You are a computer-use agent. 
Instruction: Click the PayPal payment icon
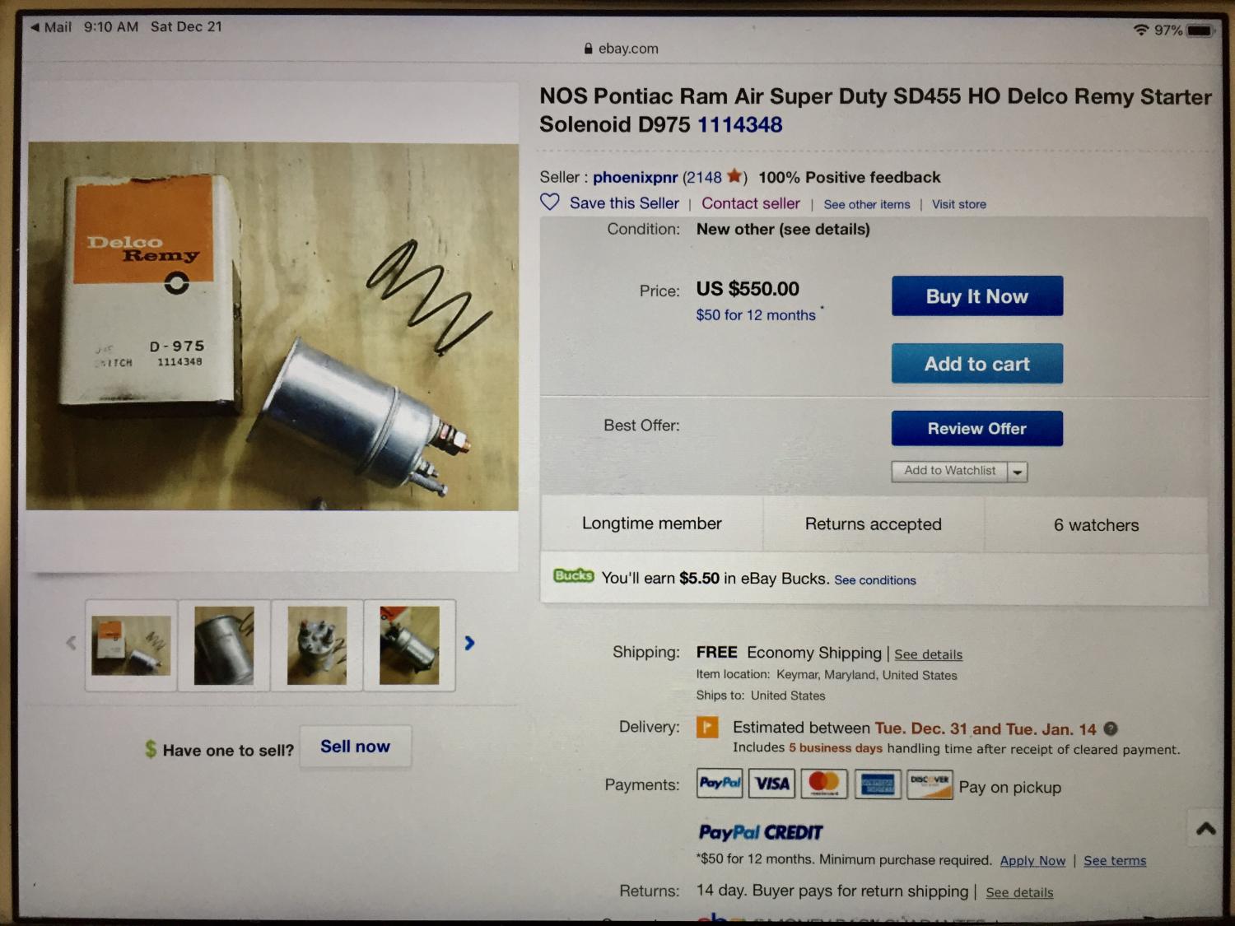pos(720,784)
